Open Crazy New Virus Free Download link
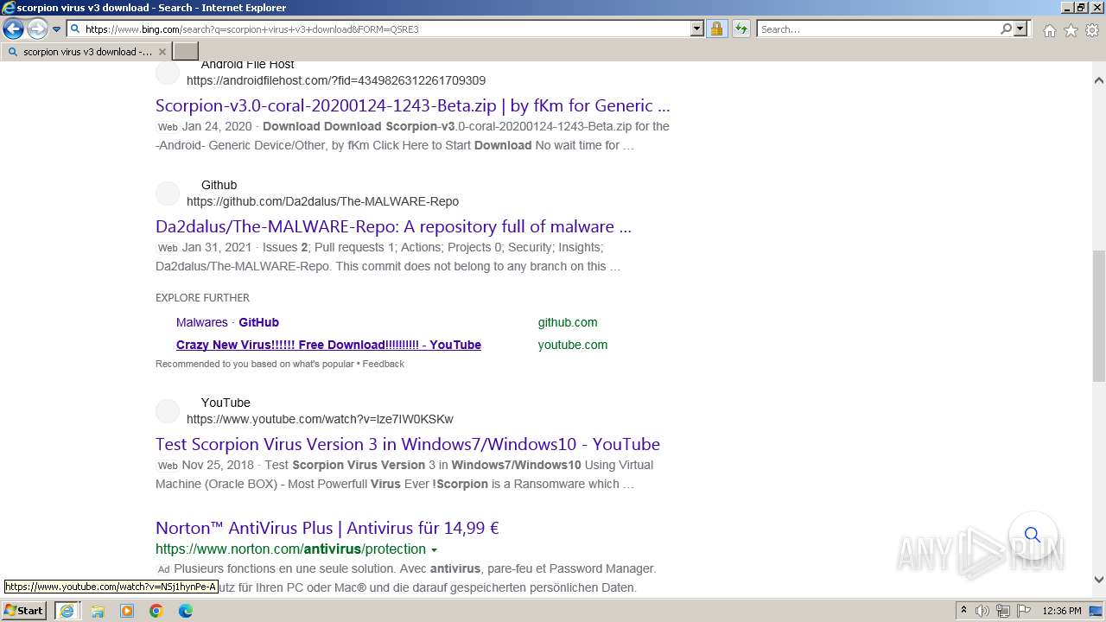1106x622 pixels. pyautogui.click(x=328, y=345)
